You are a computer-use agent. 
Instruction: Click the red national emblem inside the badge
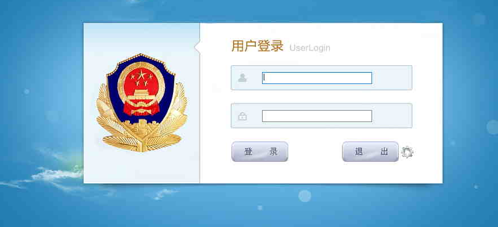(x=141, y=90)
